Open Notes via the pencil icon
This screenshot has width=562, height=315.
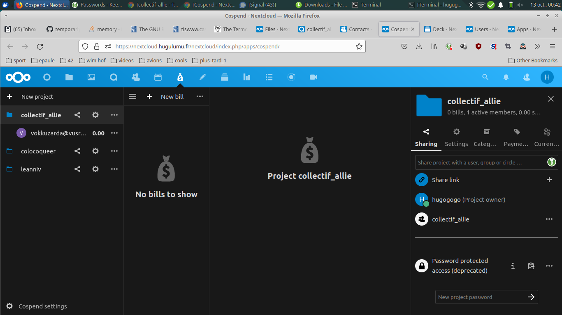[x=202, y=77]
